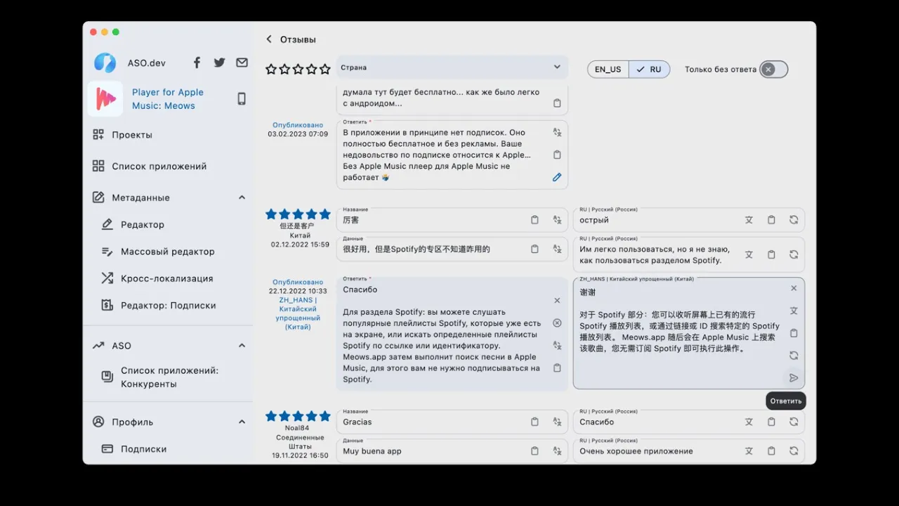Collapse the ASO section
899x506 pixels.
pyautogui.click(x=242, y=346)
